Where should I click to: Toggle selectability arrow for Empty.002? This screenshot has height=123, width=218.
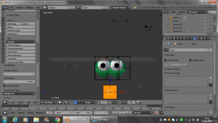point(209,28)
